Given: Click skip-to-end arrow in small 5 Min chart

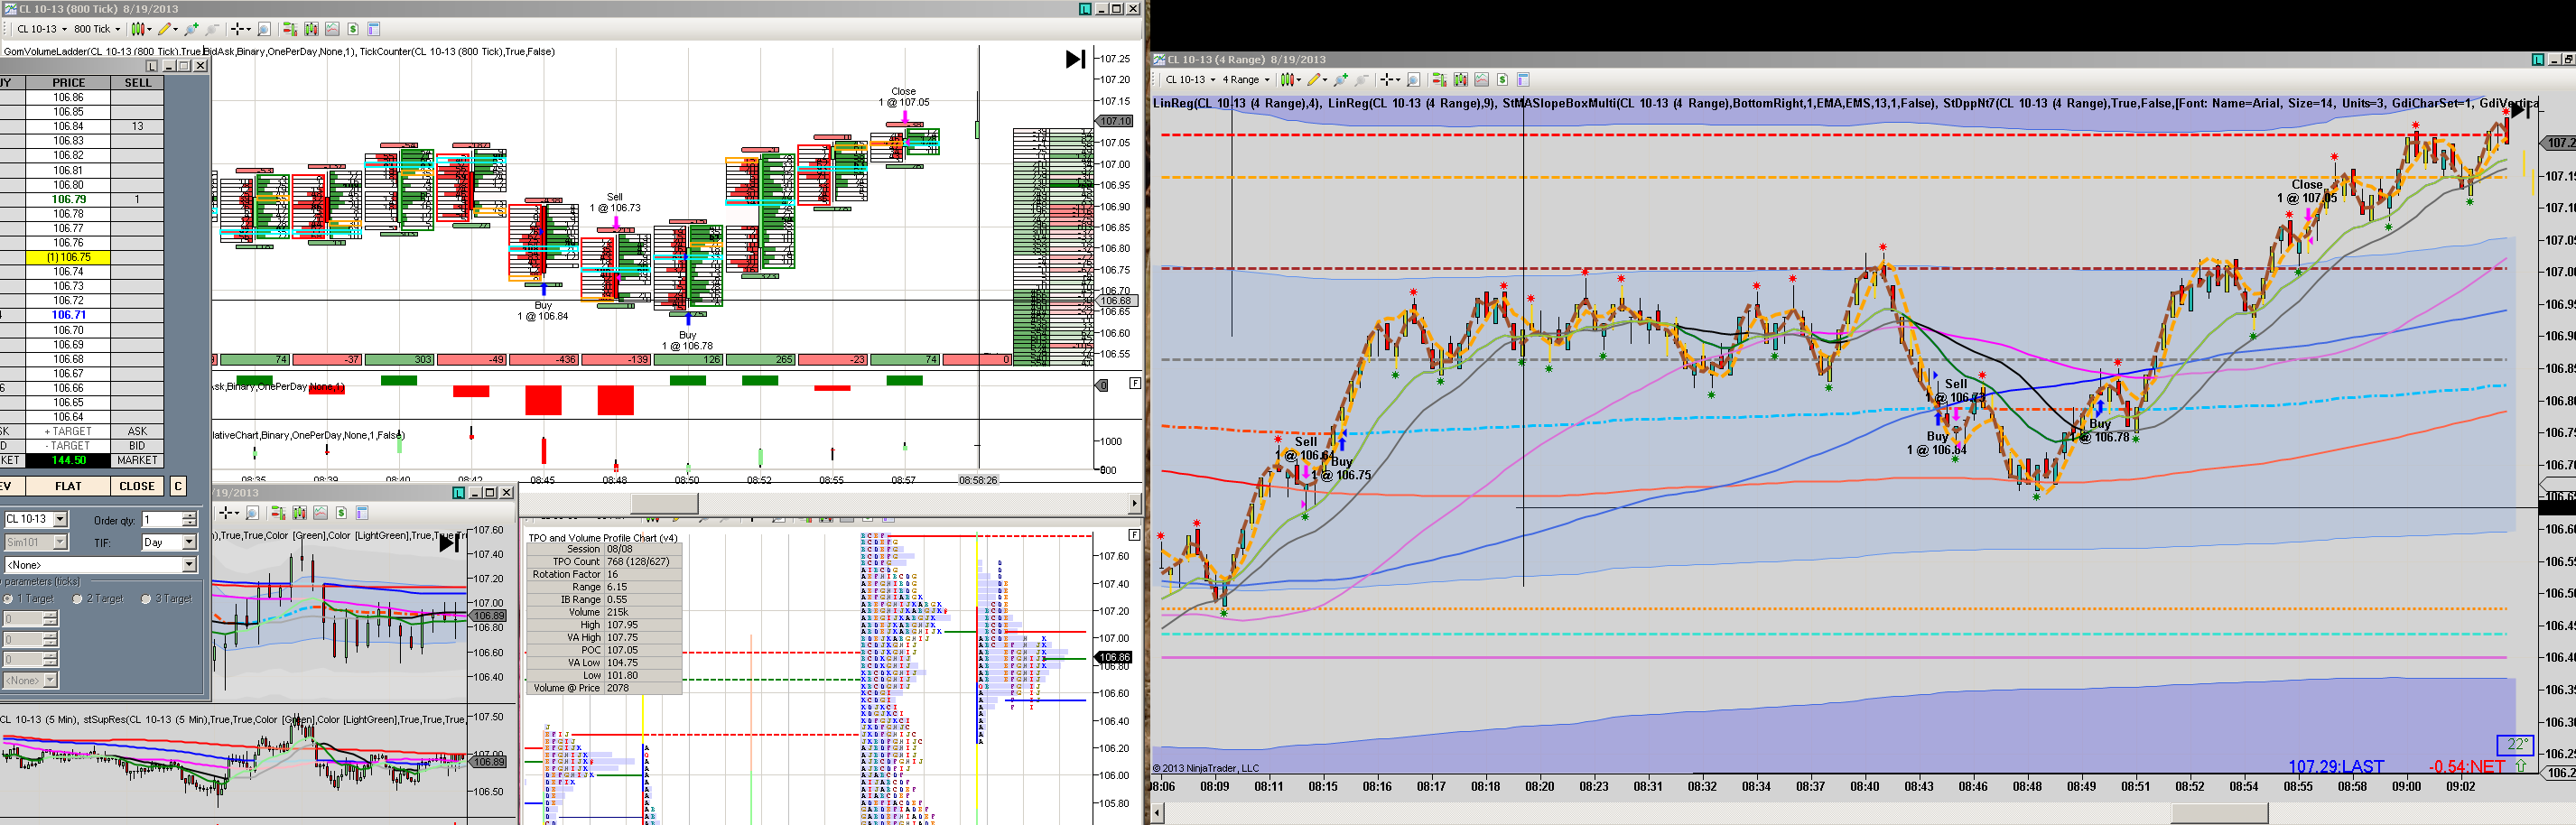Looking at the screenshot, I should (450, 544).
